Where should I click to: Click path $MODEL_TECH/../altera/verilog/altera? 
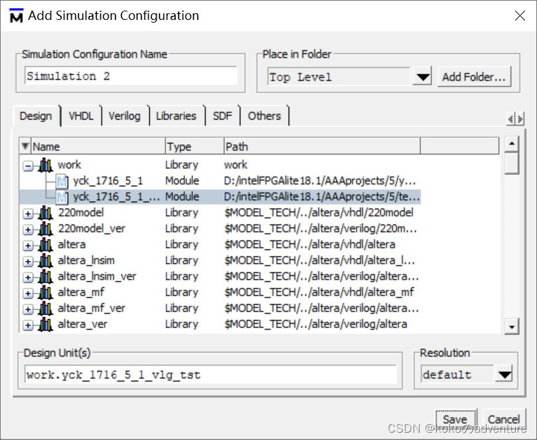tap(316, 325)
